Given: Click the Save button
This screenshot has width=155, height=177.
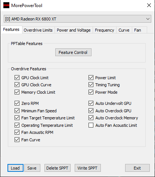Looking at the screenshot, I should tap(32, 168).
